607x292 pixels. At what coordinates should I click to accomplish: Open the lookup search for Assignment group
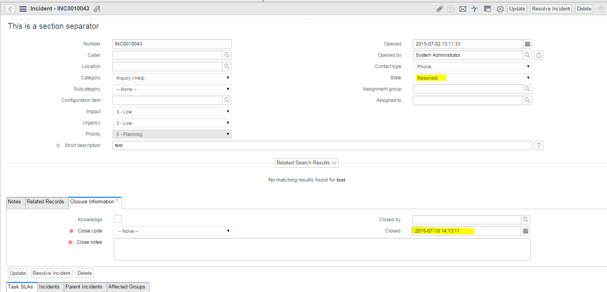[528, 89]
